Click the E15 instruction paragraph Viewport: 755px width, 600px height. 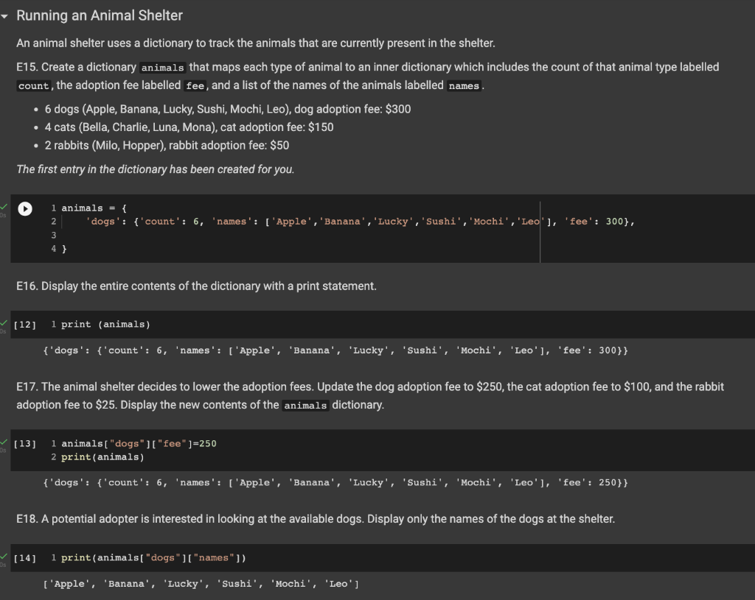(367, 76)
